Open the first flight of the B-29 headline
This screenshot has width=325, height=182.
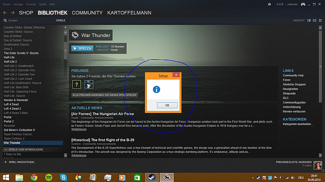(103, 140)
